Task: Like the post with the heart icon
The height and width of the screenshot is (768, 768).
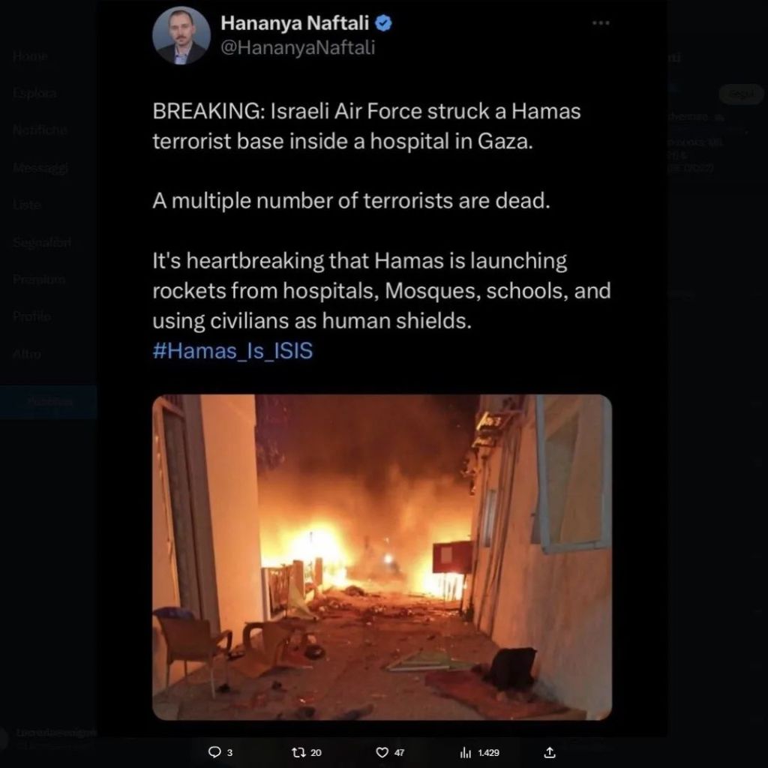Action: (x=382, y=751)
